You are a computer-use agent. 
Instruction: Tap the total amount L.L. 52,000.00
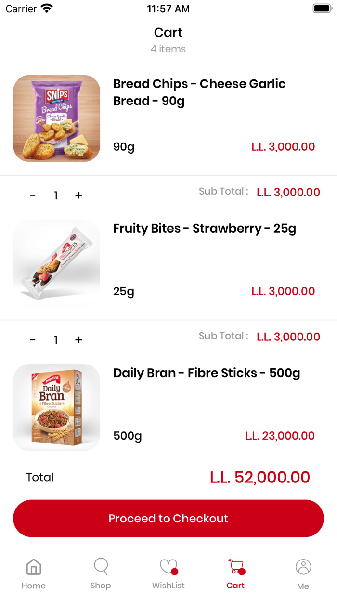[x=260, y=477]
